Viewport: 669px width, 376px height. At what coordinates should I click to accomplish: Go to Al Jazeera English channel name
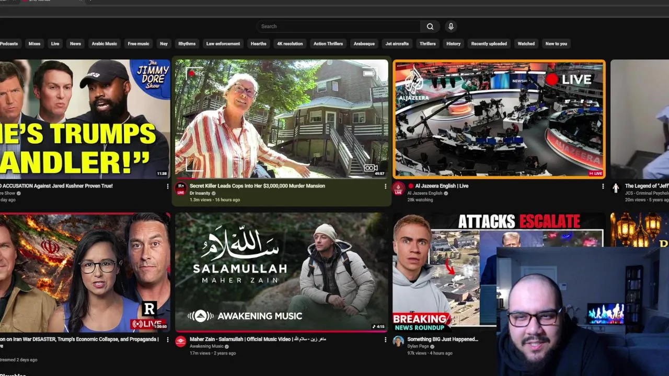pyautogui.click(x=425, y=194)
